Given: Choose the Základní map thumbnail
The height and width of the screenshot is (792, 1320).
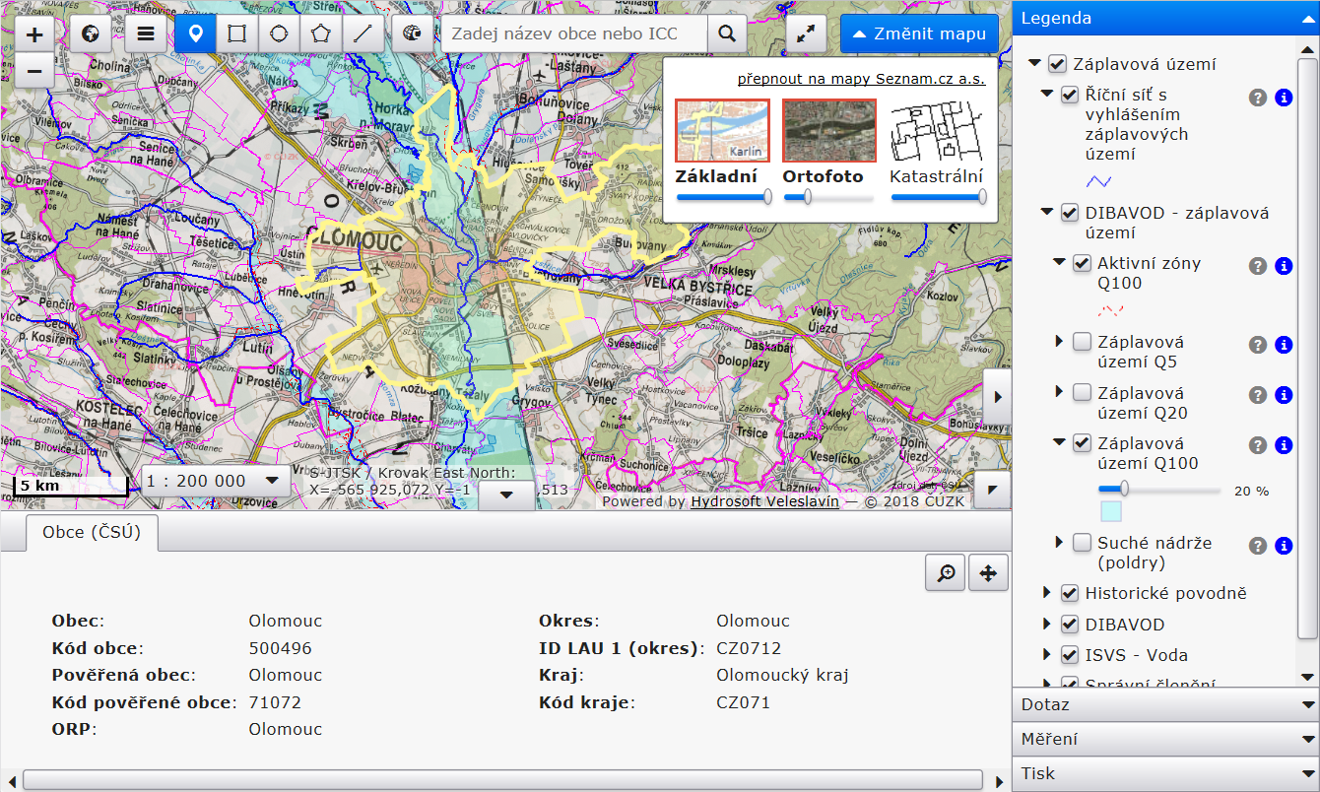Looking at the screenshot, I should coord(722,130).
